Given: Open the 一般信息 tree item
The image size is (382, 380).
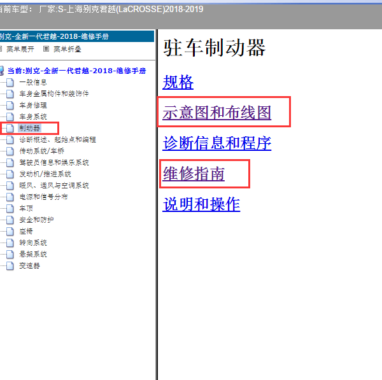Looking at the screenshot, I should (x=33, y=82).
